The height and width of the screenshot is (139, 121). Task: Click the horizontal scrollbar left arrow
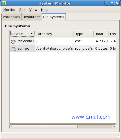pyautogui.click(x=11, y=126)
